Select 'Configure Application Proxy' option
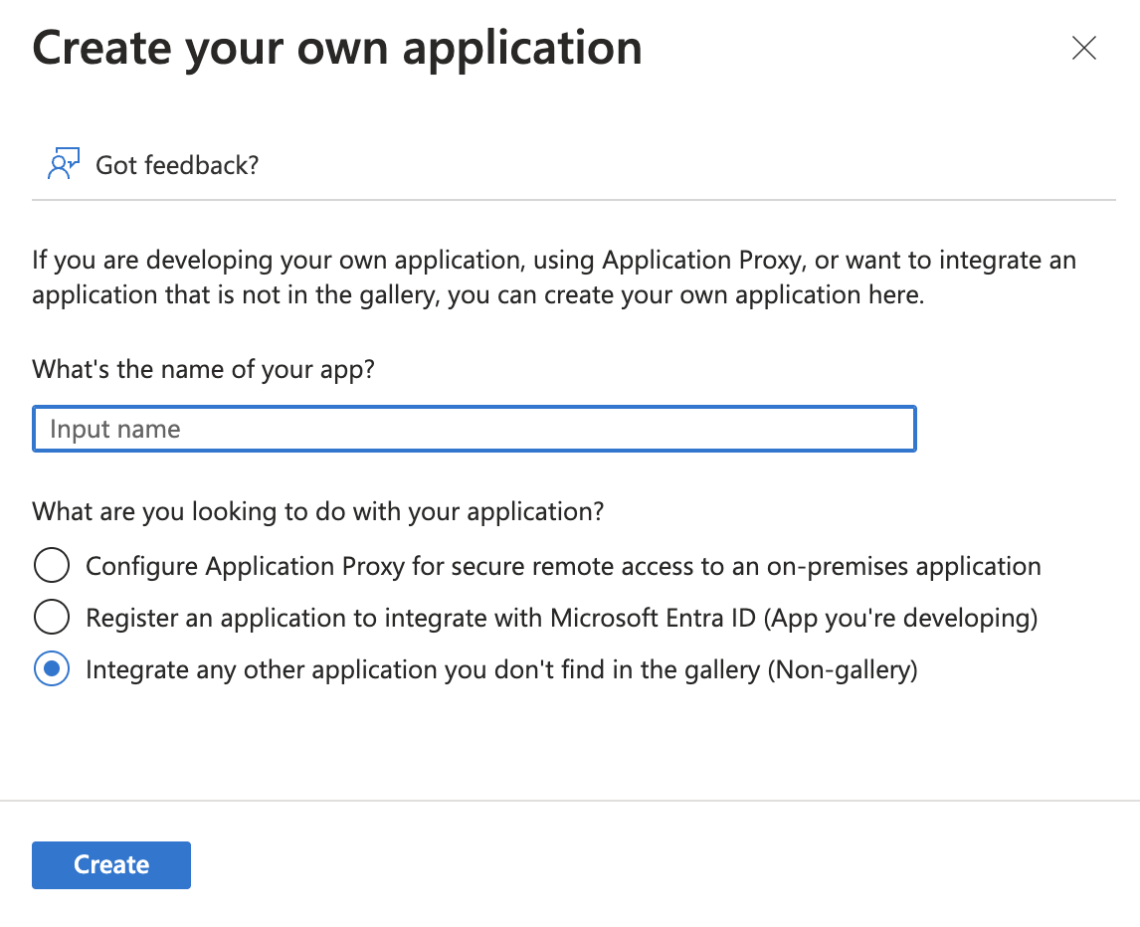The image size is (1140, 927). (51, 565)
